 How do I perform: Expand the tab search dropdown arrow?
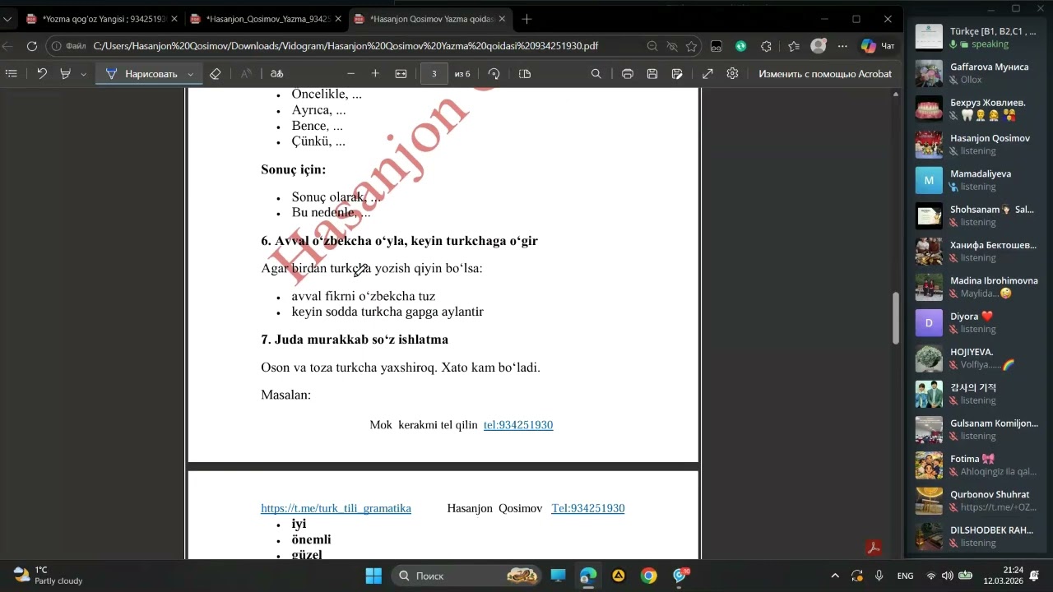coord(7,19)
